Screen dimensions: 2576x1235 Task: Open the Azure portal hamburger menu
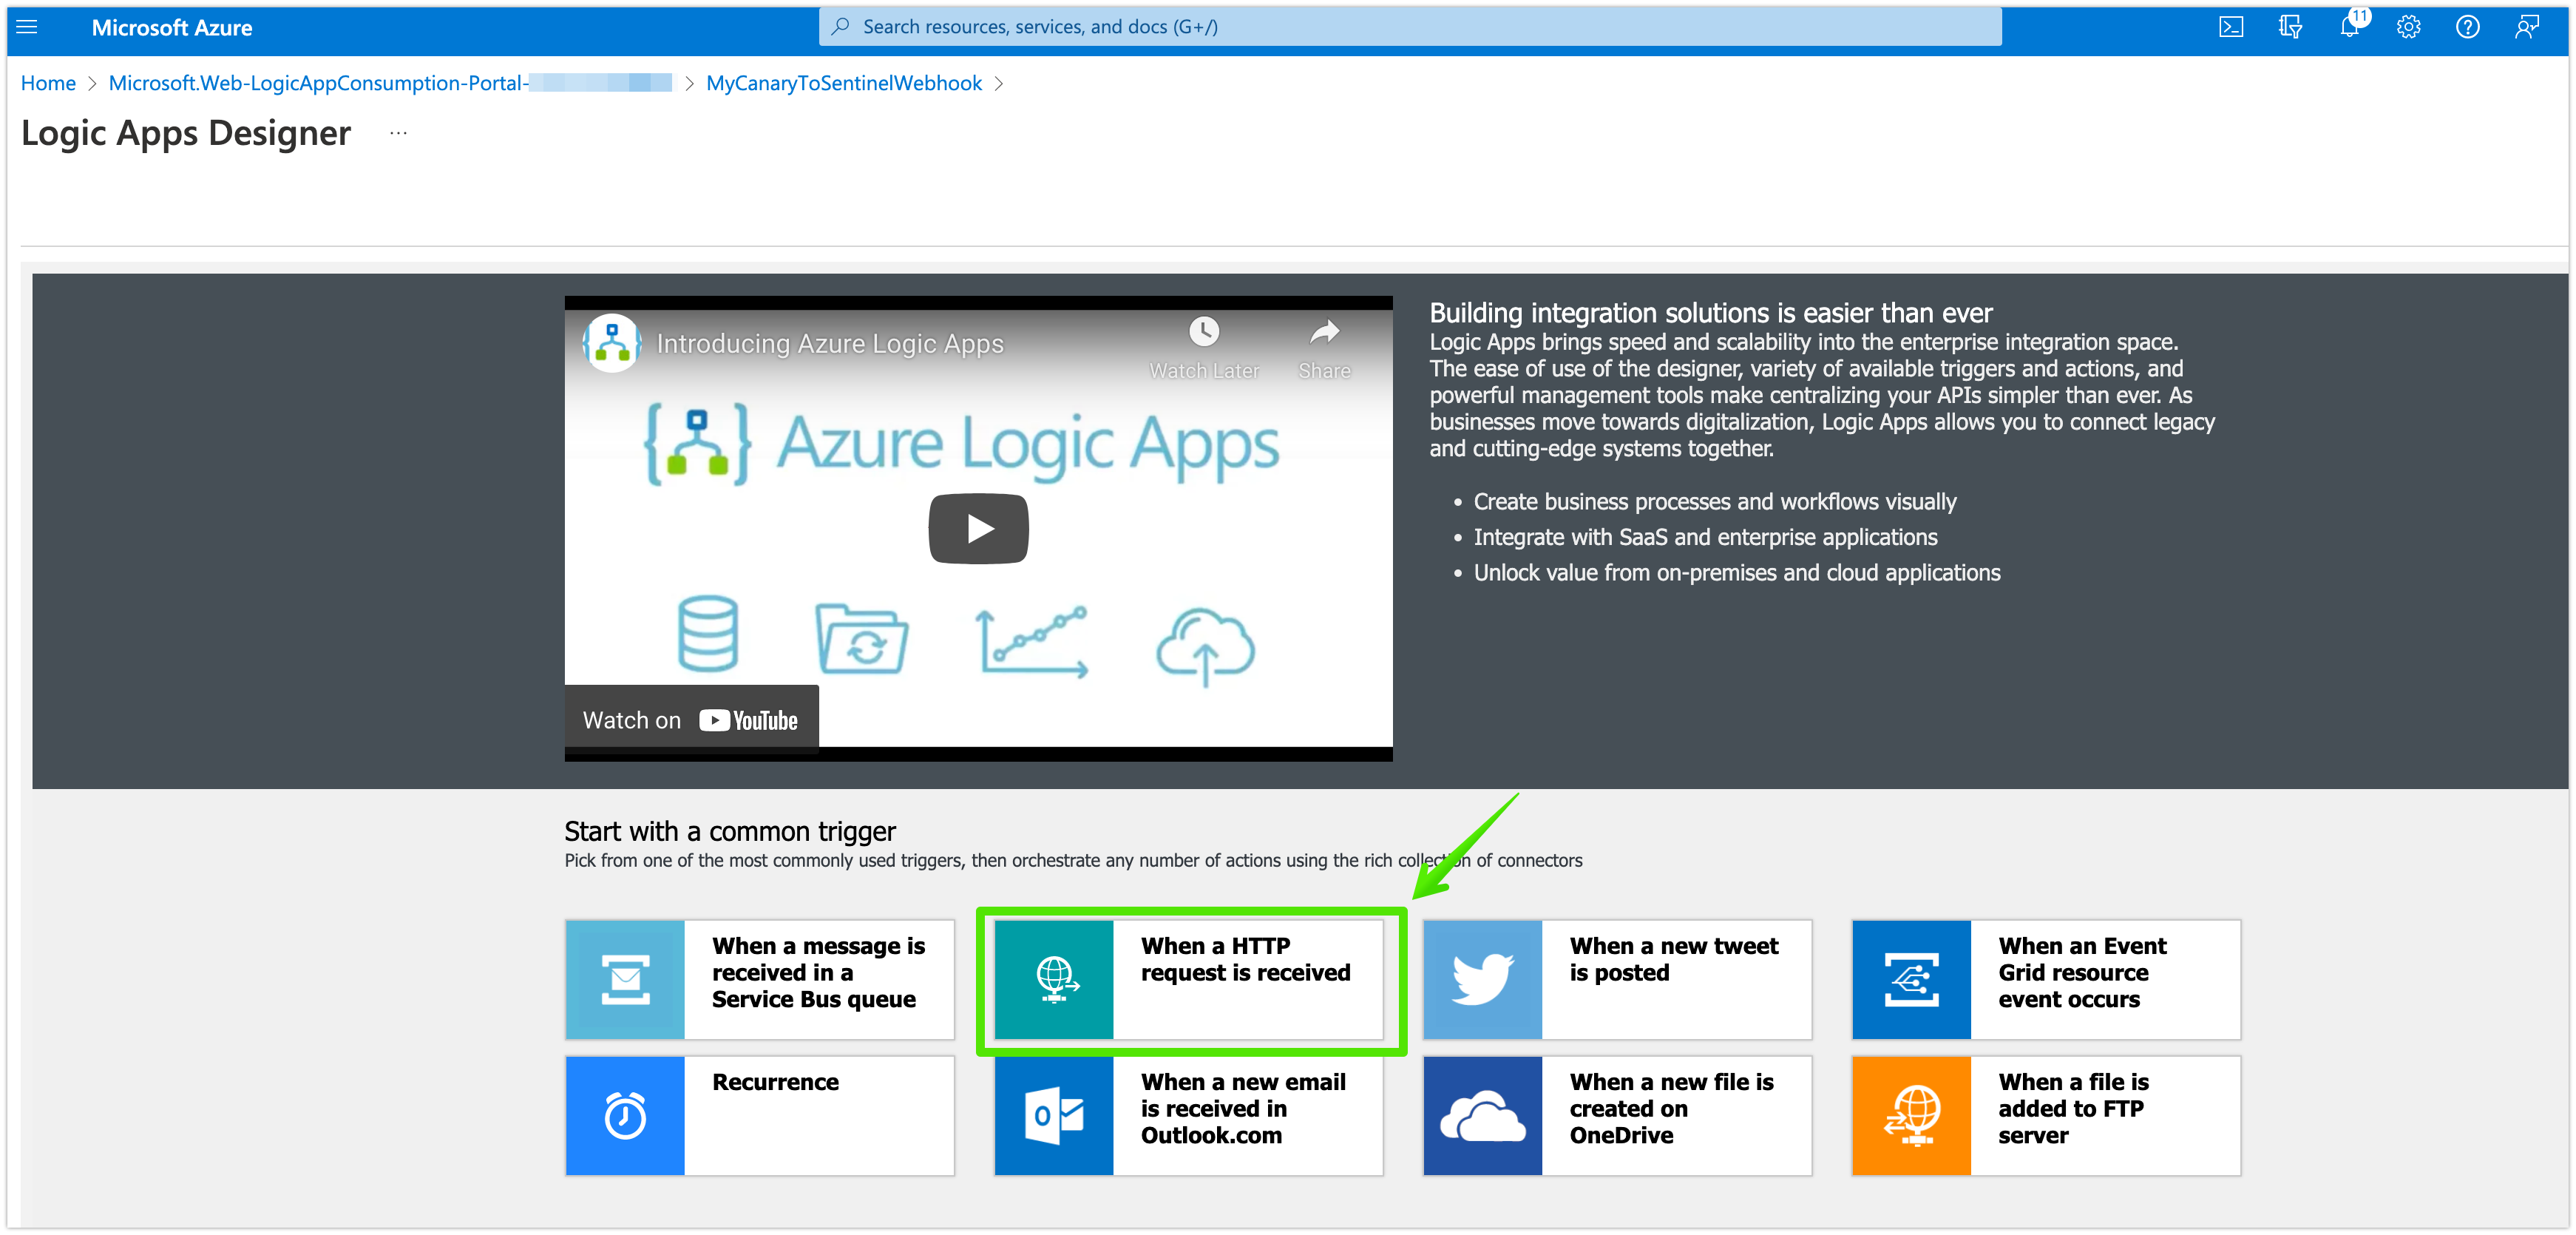[27, 27]
